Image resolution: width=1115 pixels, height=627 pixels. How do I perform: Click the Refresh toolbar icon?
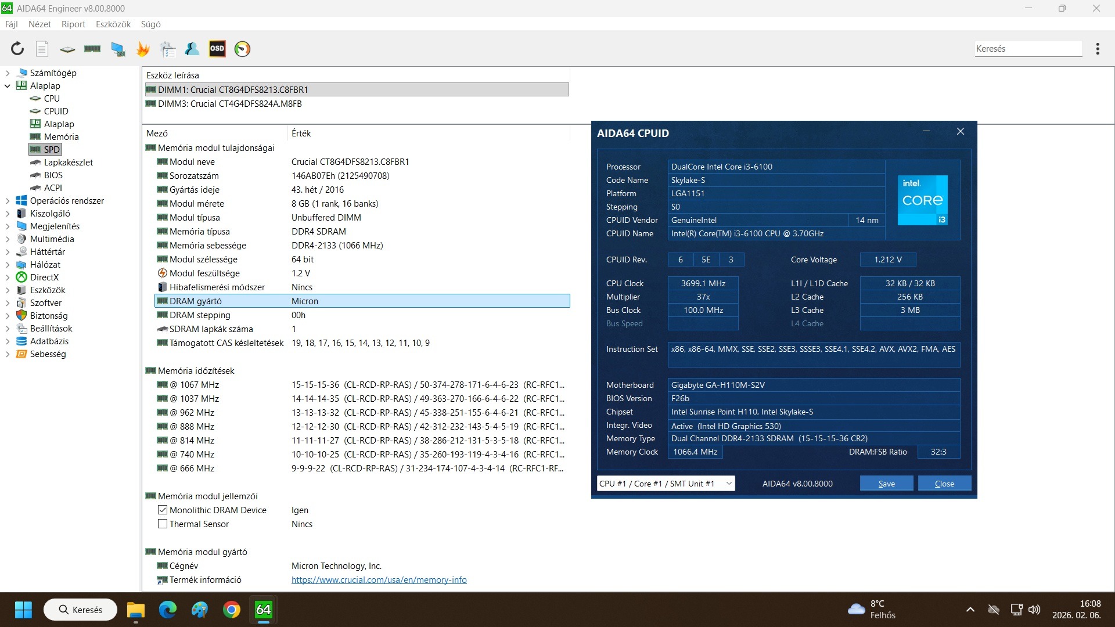(17, 49)
